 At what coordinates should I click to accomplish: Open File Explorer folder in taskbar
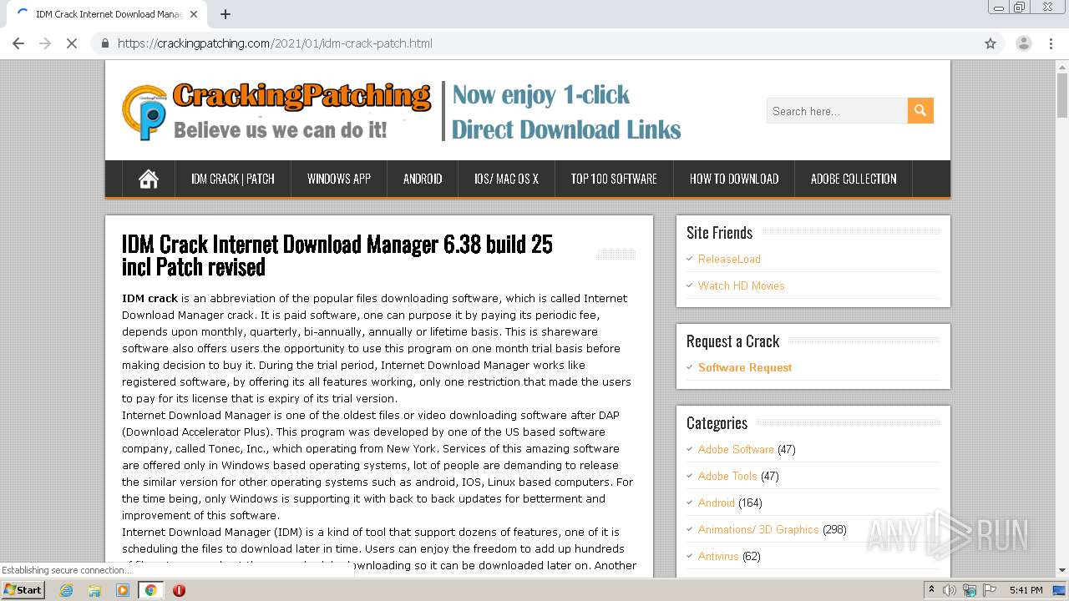coord(94,590)
